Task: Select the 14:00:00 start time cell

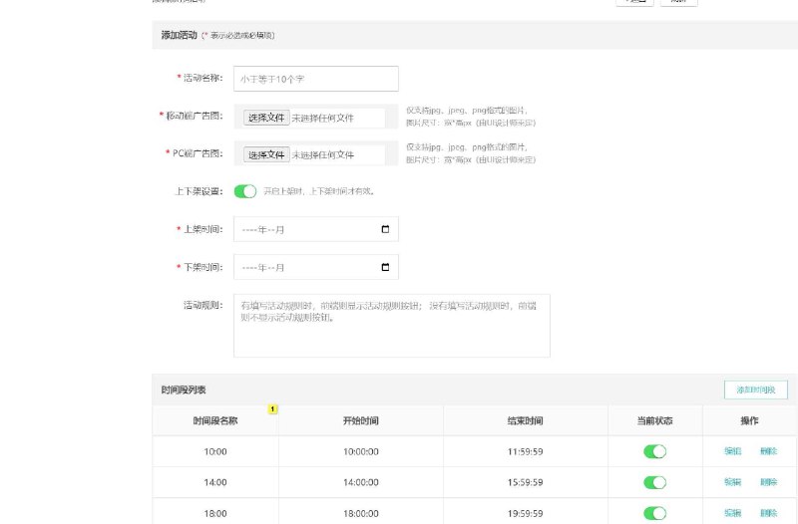Action: 361,482
